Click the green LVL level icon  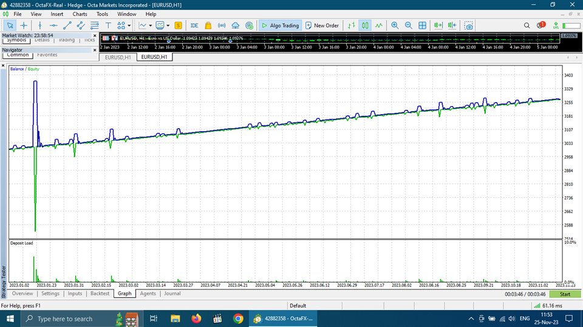tap(556, 25)
